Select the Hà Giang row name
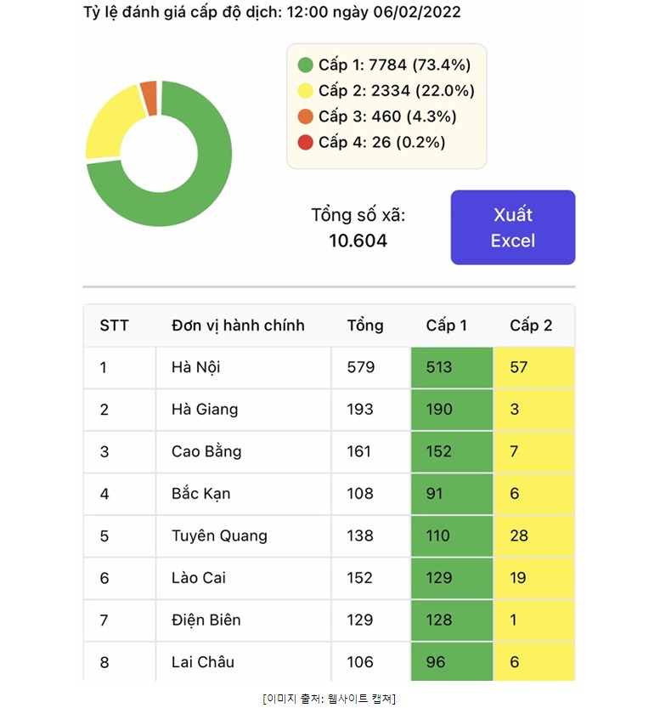660x708 pixels. point(205,410)
